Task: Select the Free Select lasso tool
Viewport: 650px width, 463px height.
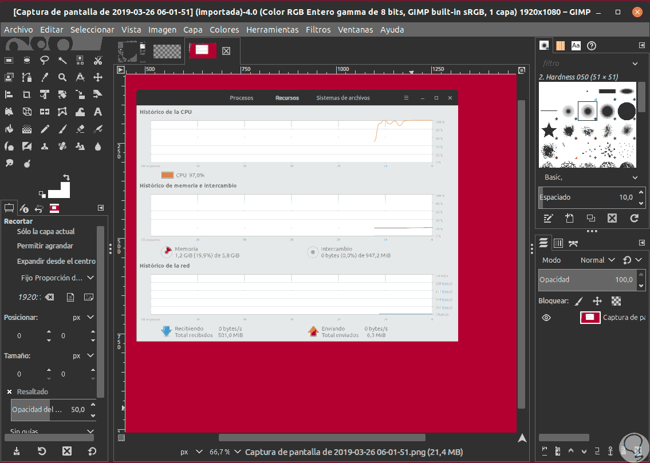Action: (x=44, y=61)
